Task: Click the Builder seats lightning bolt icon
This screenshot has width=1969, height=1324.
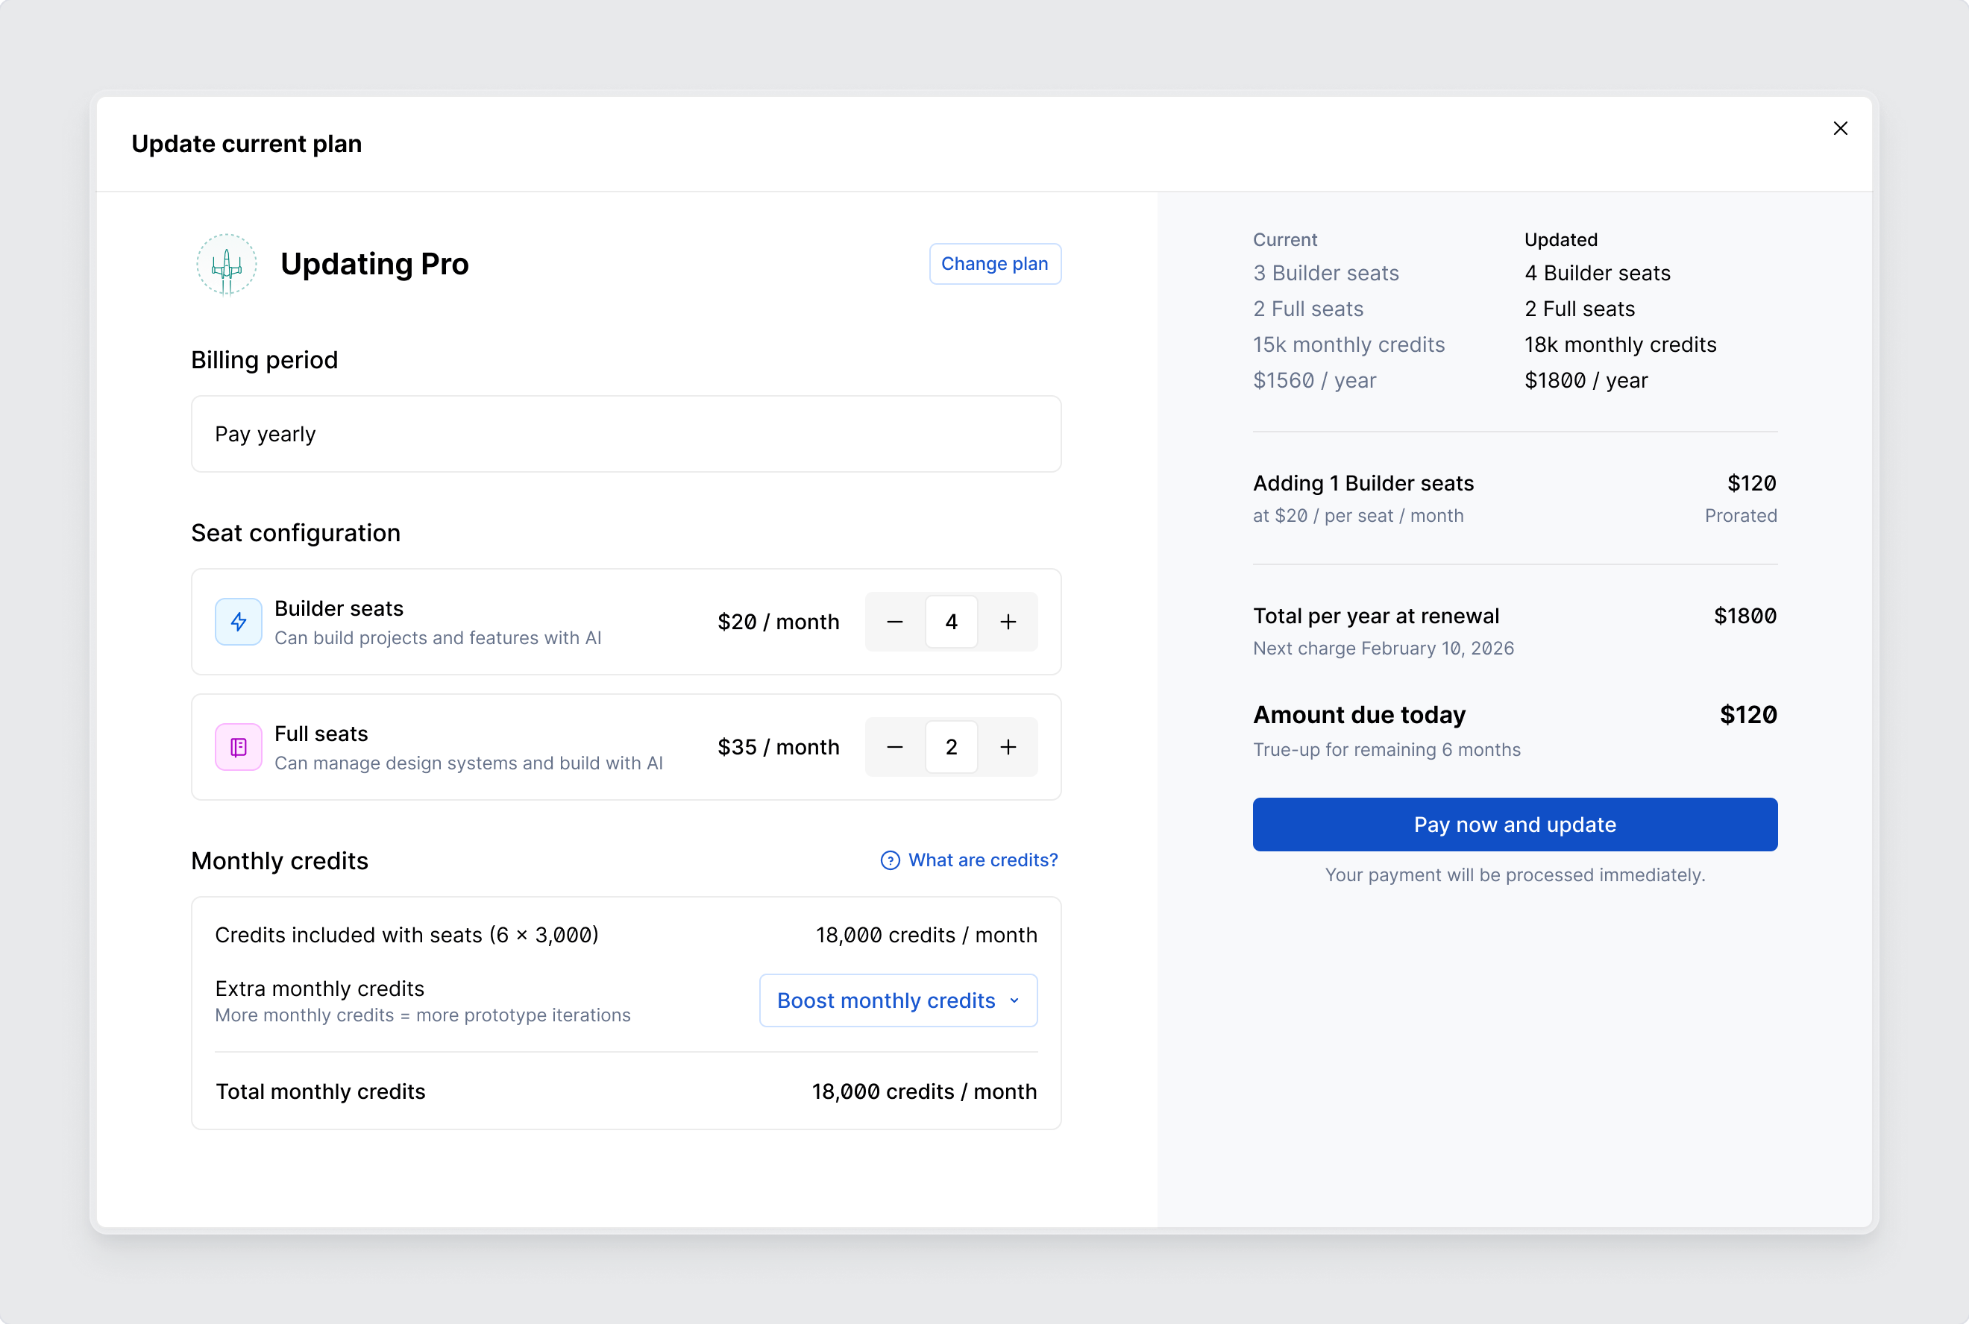Action: 238,622
